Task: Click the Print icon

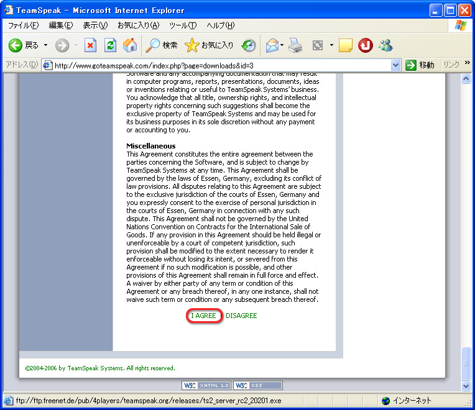Action: tap(295, 45)
